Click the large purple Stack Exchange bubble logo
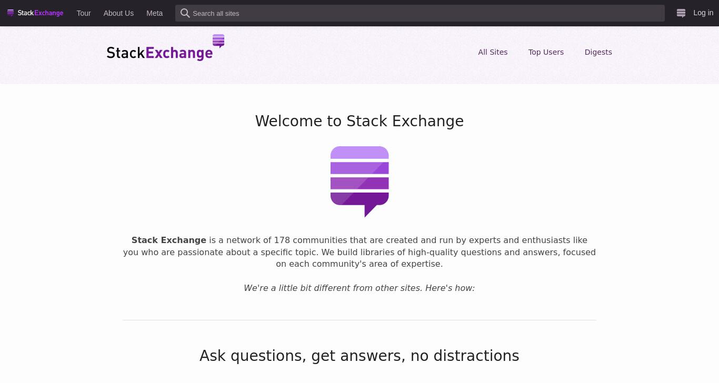 point(359,182)
